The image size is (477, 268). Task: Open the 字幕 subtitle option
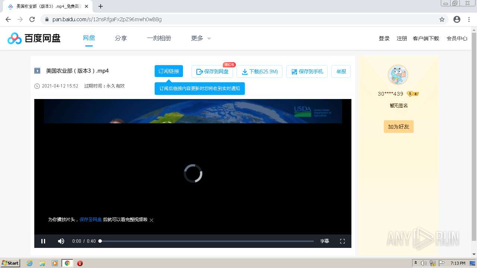(x=325, y=241)
